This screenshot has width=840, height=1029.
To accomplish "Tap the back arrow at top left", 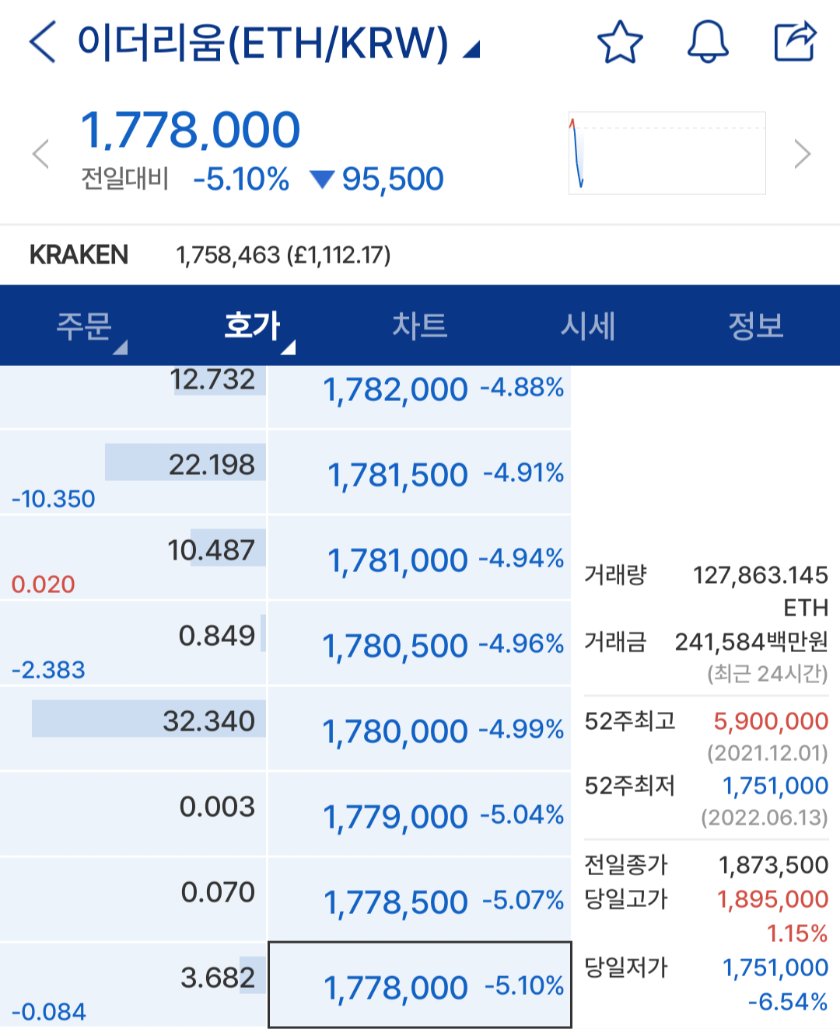I will tap(43, 42).
